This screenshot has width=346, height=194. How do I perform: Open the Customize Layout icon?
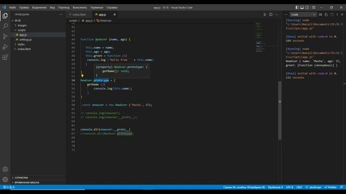[314, 8]
